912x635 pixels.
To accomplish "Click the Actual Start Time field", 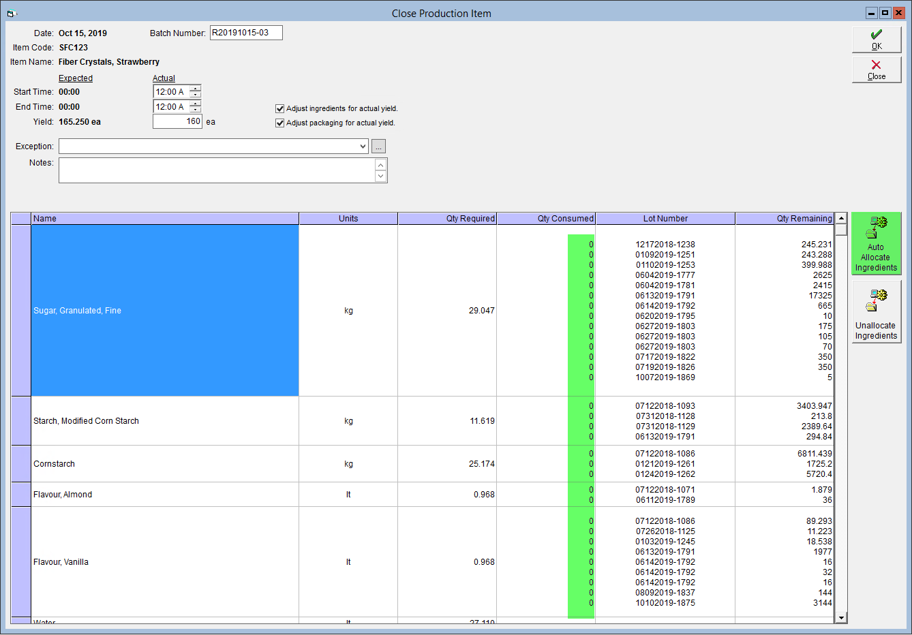I will click(172, 91).
